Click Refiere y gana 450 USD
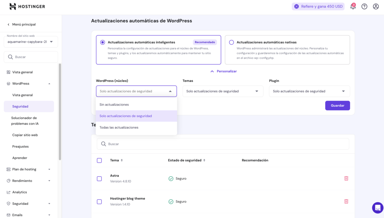This screenshot has width=384, height=218. pos(318,6)
